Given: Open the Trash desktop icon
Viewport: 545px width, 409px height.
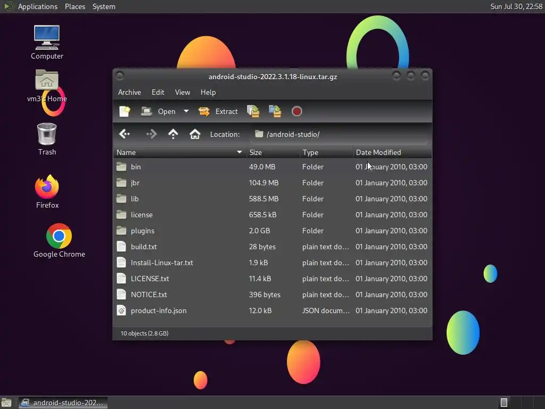Looking at the screenshot, I should [x=47, y=139].
